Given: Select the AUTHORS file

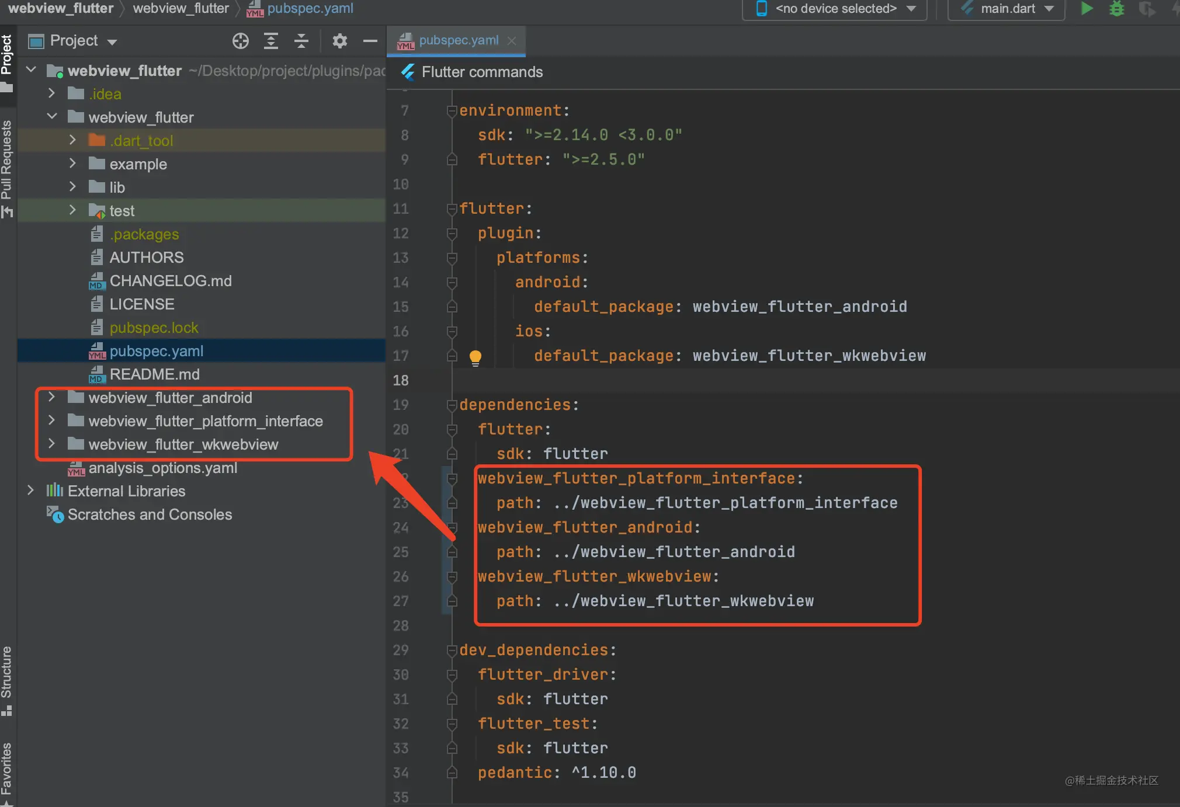Looking at the screenshot, I should [146, 258].
